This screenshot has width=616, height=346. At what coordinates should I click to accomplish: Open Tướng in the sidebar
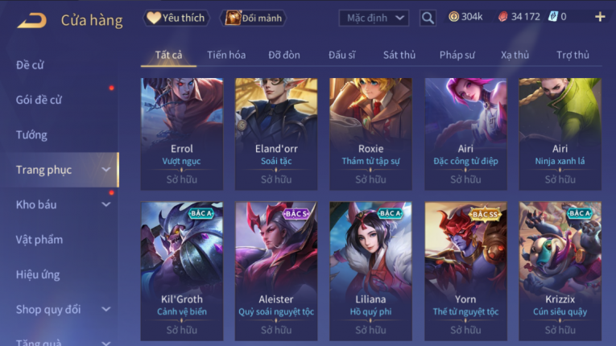31,134
